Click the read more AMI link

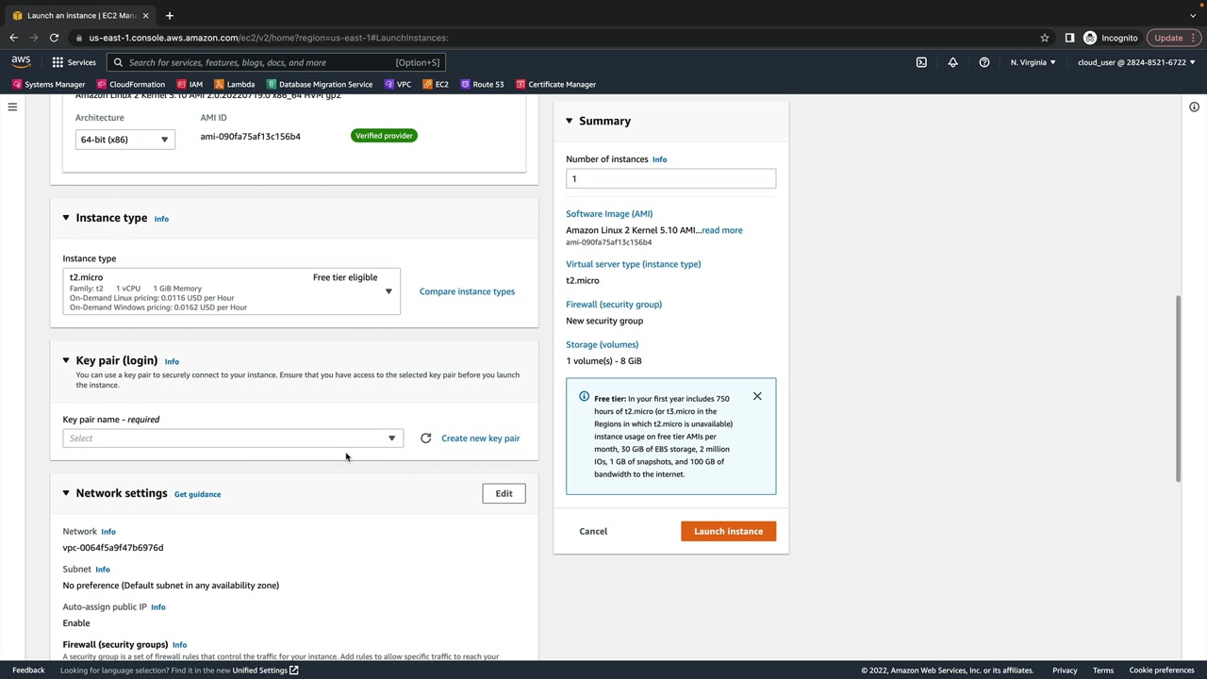coord(721,230)
